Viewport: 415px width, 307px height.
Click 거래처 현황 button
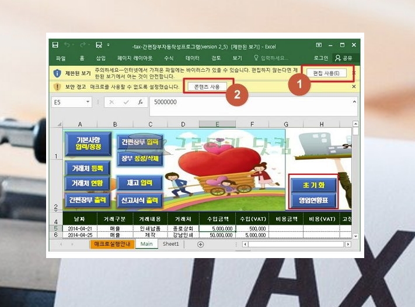click(x=88, y=183)
